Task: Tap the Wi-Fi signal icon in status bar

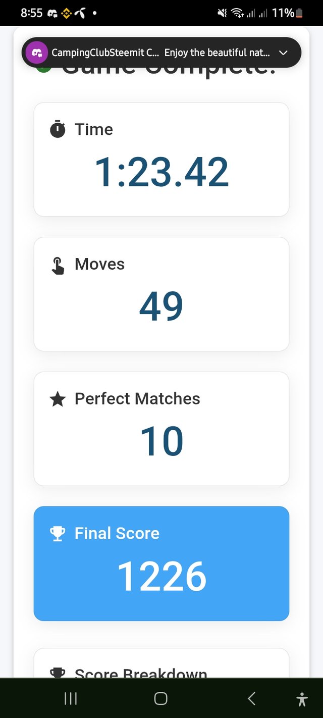Action: pos(237,14)
